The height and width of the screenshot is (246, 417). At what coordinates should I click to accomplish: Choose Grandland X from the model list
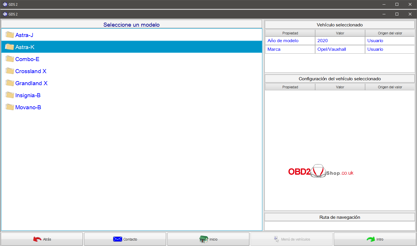tap(31, 83)
